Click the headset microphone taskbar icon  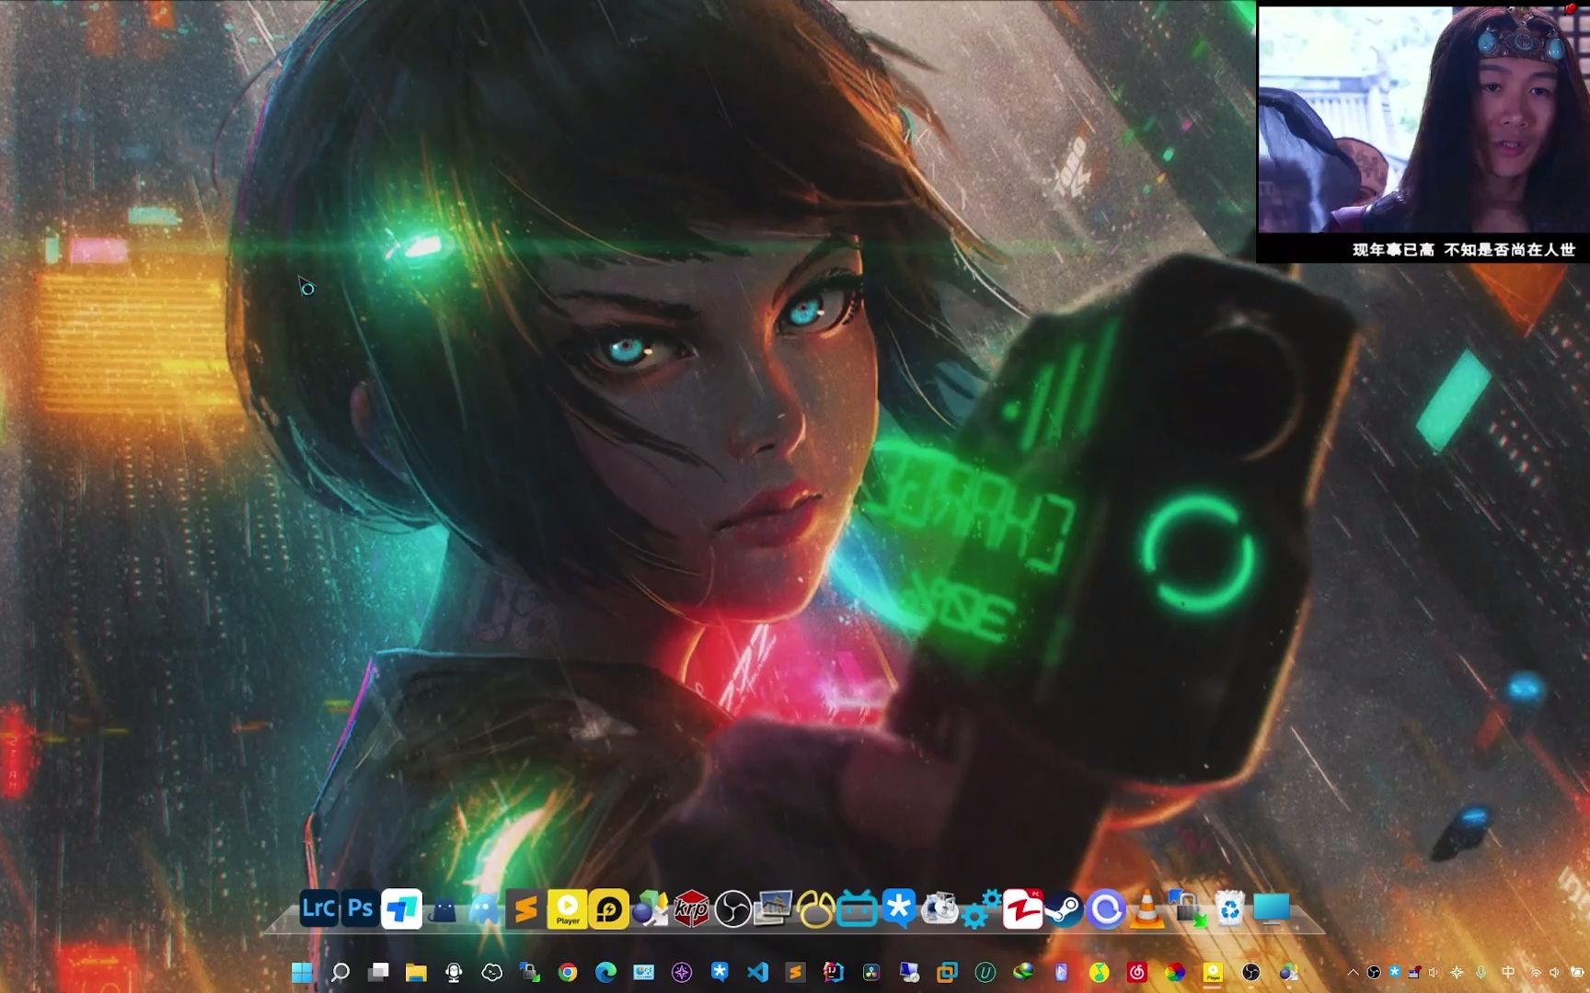click(454, 973)
